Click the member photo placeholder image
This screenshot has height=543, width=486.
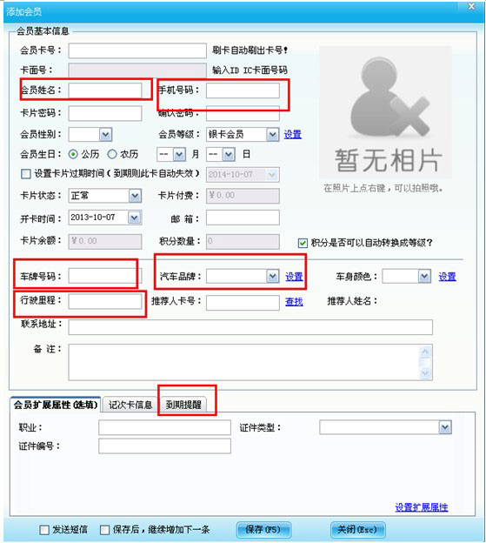pyautogui.click(x=385, y=112)
